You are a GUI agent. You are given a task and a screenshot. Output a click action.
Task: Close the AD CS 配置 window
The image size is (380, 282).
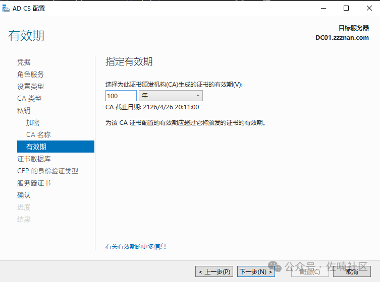pyautogui.click(x=369, y=8)
